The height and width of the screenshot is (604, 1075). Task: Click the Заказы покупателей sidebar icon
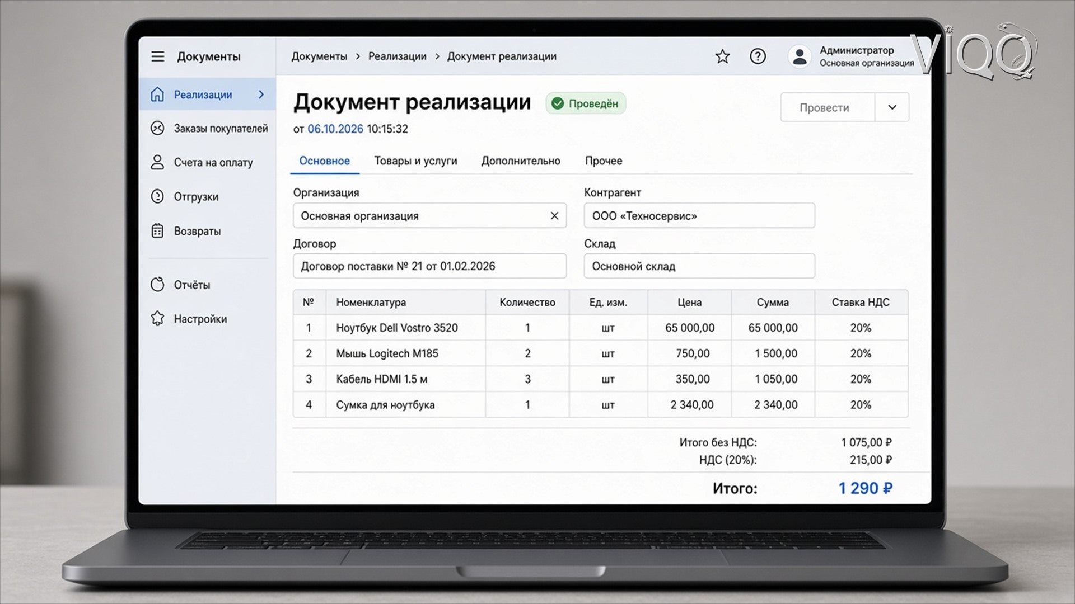coord(157,128)
